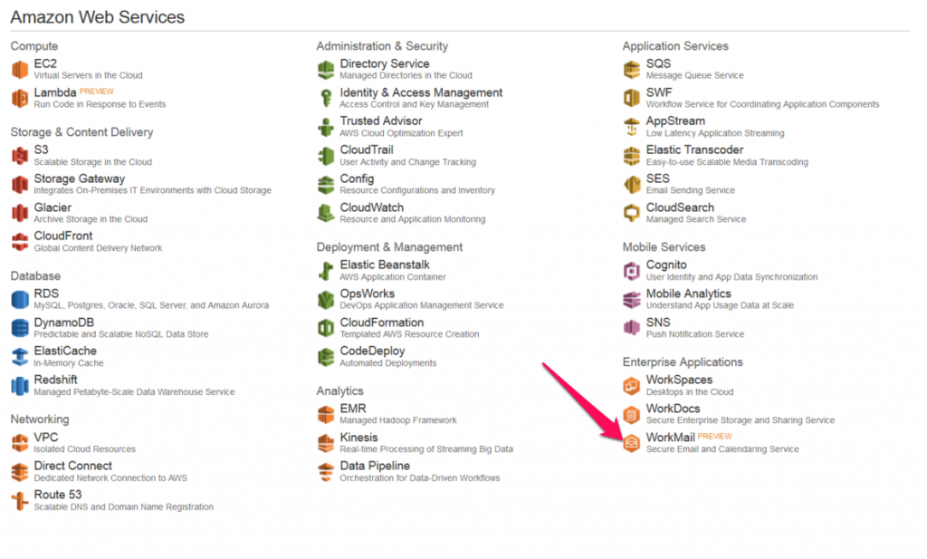Screen dimensions: 927x559
Task: Click the Kinesis service icon
Action: pos(326,443)
